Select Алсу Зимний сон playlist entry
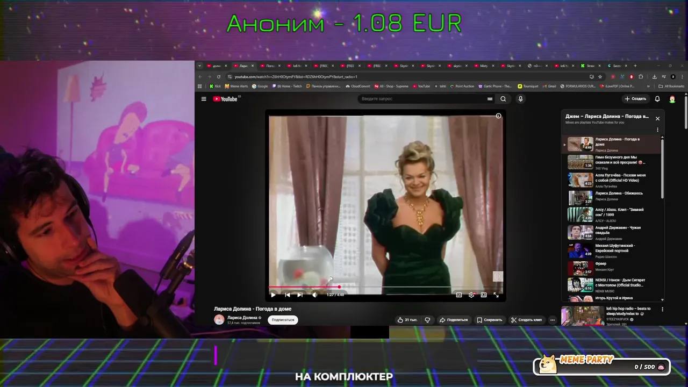This screenshot has width=688, height=387. click(612, 215)
